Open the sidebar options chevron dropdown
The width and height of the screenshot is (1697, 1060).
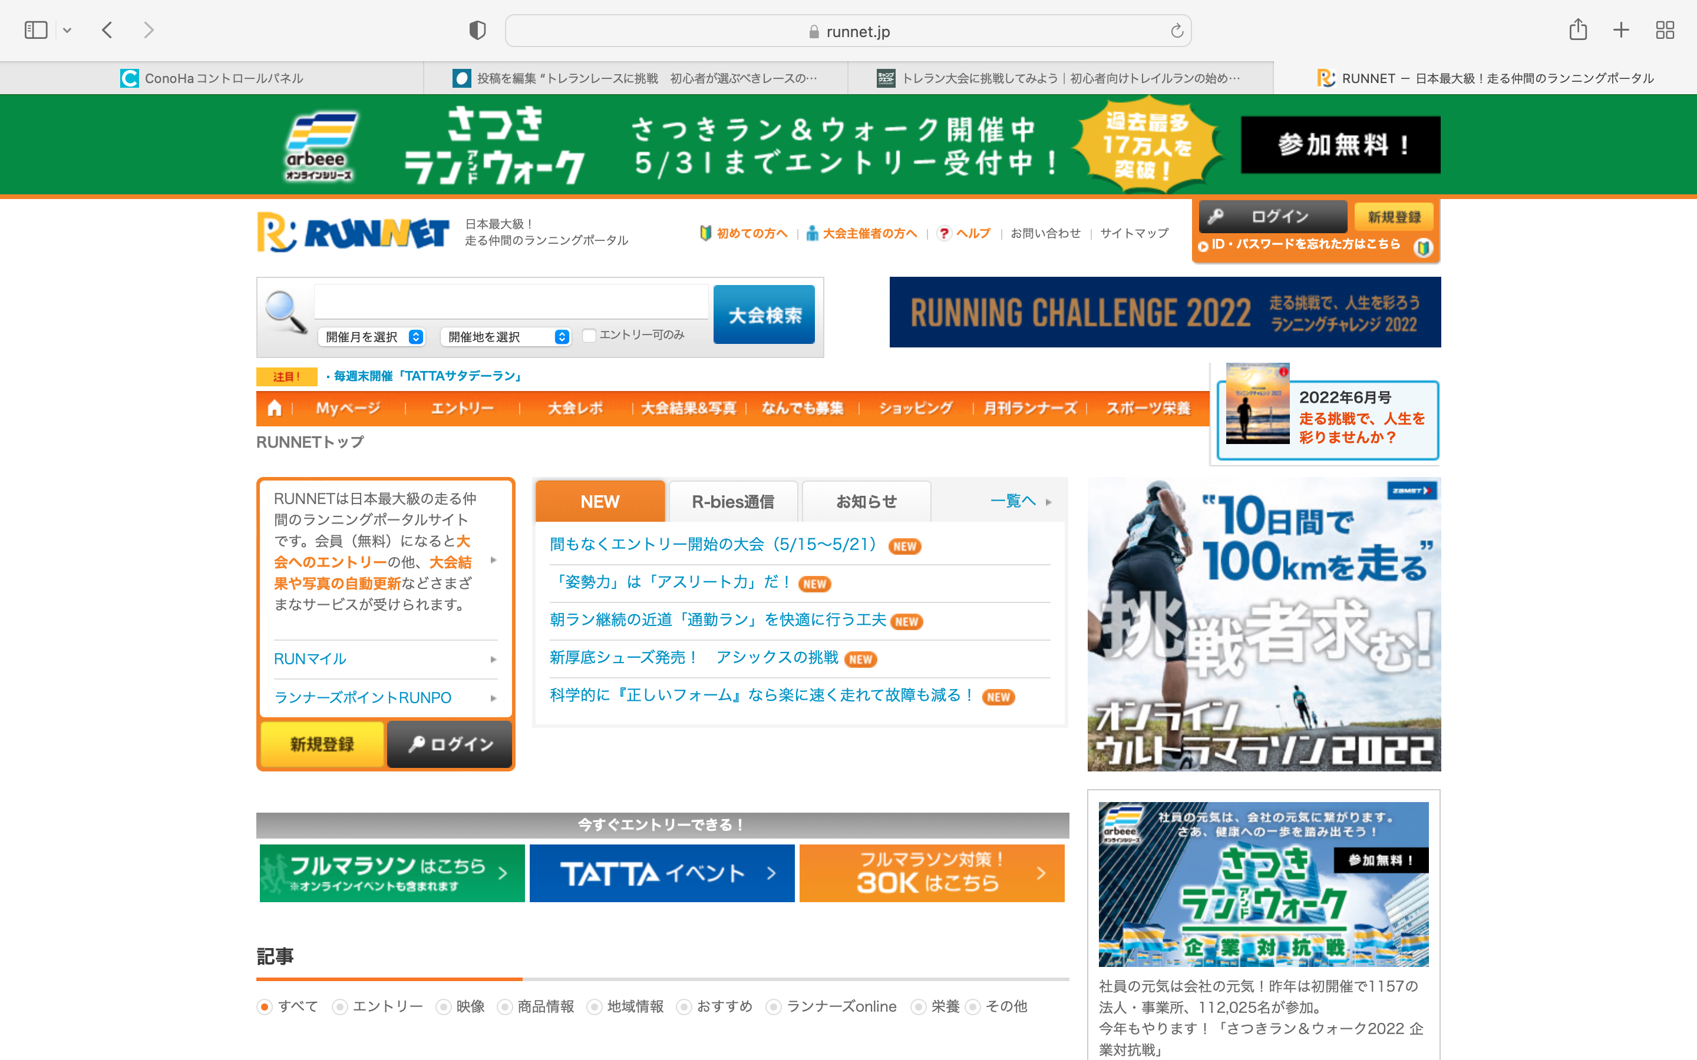(x=67, y=30)
